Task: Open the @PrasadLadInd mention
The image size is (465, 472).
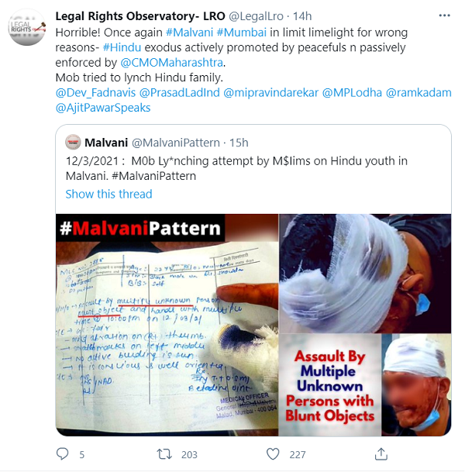Action: [179, 92]
